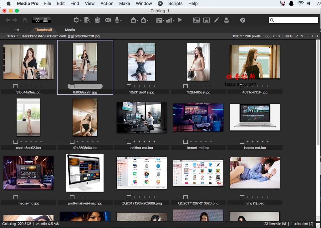Open help with the question mark icon

click(x=242, y=20)
